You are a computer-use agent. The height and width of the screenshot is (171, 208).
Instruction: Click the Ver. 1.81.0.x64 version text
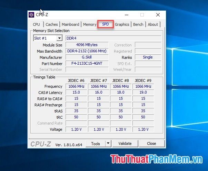tap(69, 145)
